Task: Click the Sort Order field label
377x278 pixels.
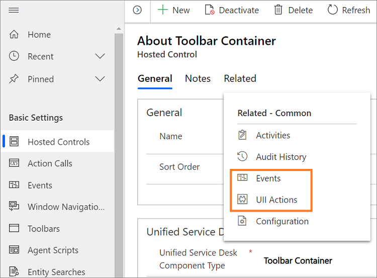Action: click(179, 167)
